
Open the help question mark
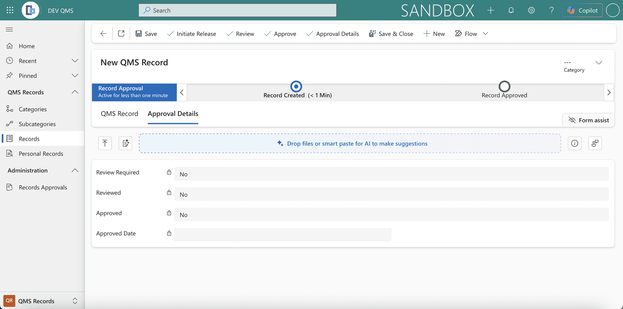click(x=552, y=10)
